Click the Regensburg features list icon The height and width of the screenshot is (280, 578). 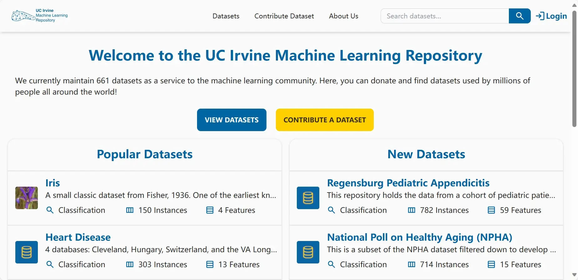point(491,210)
